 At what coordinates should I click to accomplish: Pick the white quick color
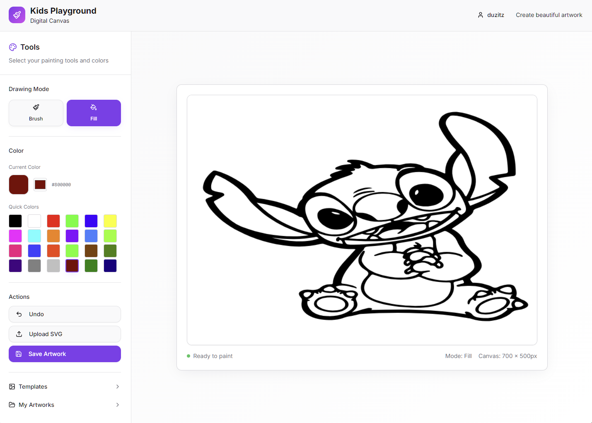click(x=34, y=221)
